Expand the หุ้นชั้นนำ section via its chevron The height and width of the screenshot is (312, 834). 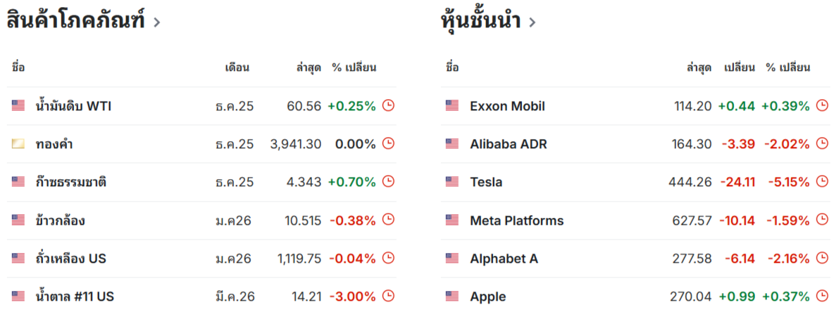(x=533, y=22)
